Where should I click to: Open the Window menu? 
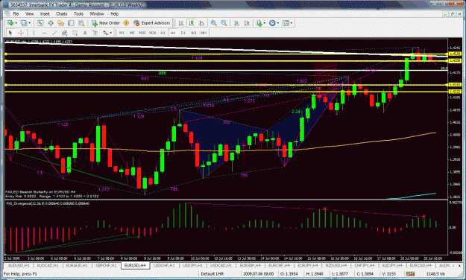[x=97, y=13]
